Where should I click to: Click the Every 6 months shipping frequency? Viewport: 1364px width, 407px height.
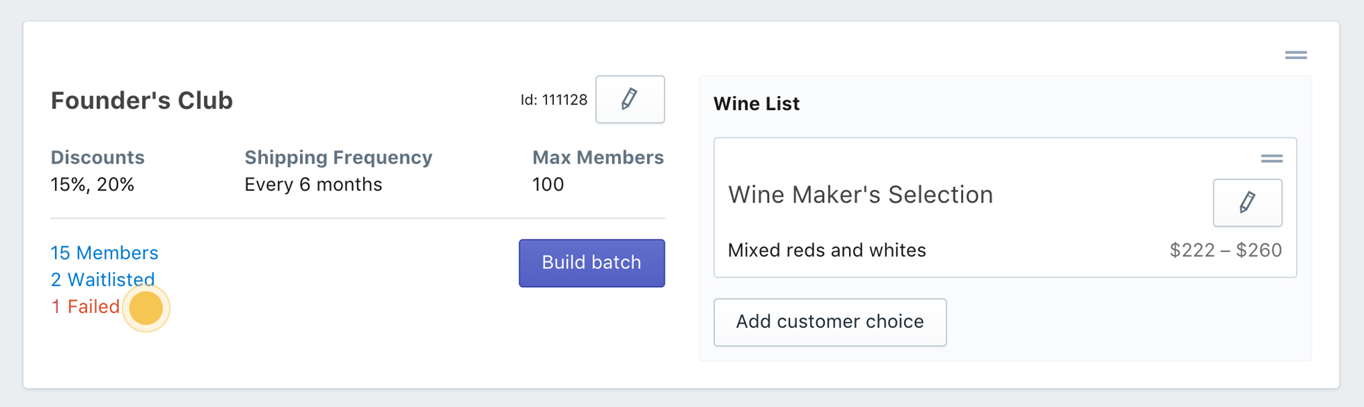coord(313,184)
